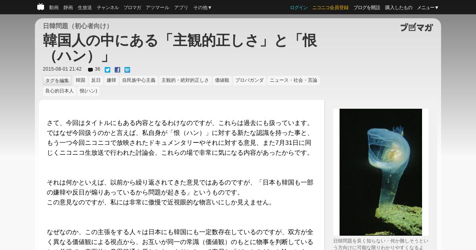Screen dimensions: 476x250
Task: Click paragraph beginning それは何かといえば
Action: [x=180, y=187]
